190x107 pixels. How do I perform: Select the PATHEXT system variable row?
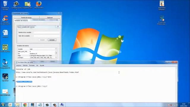tap(36, 58)
